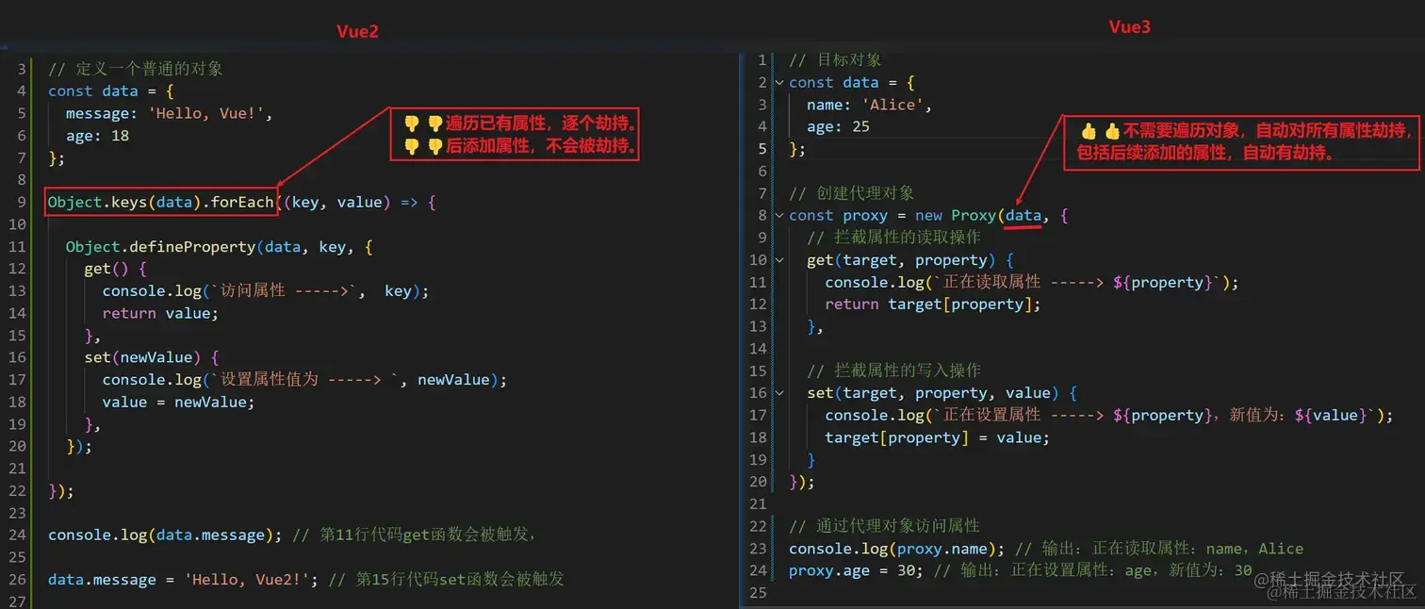Click the comment '// 拦截属性的读取操作'
This screenshot has height=609, width=1425.
(893, 238)
